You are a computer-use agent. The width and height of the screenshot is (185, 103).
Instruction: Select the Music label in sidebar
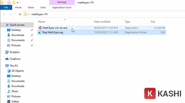tap(15, 91)
